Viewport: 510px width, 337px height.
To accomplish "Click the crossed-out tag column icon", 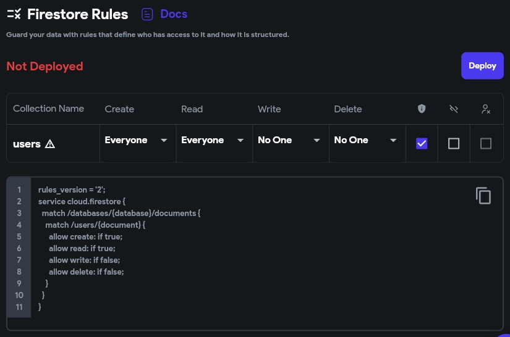I will coord(454,109).
